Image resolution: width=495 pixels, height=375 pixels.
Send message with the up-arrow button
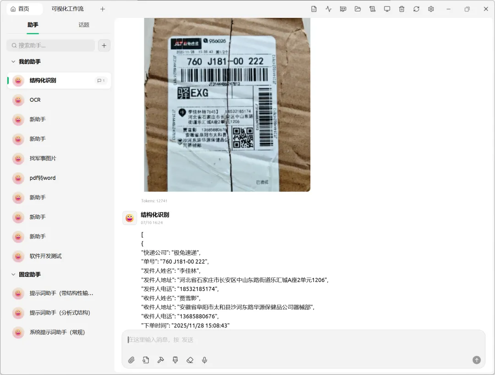coord(476,360)
